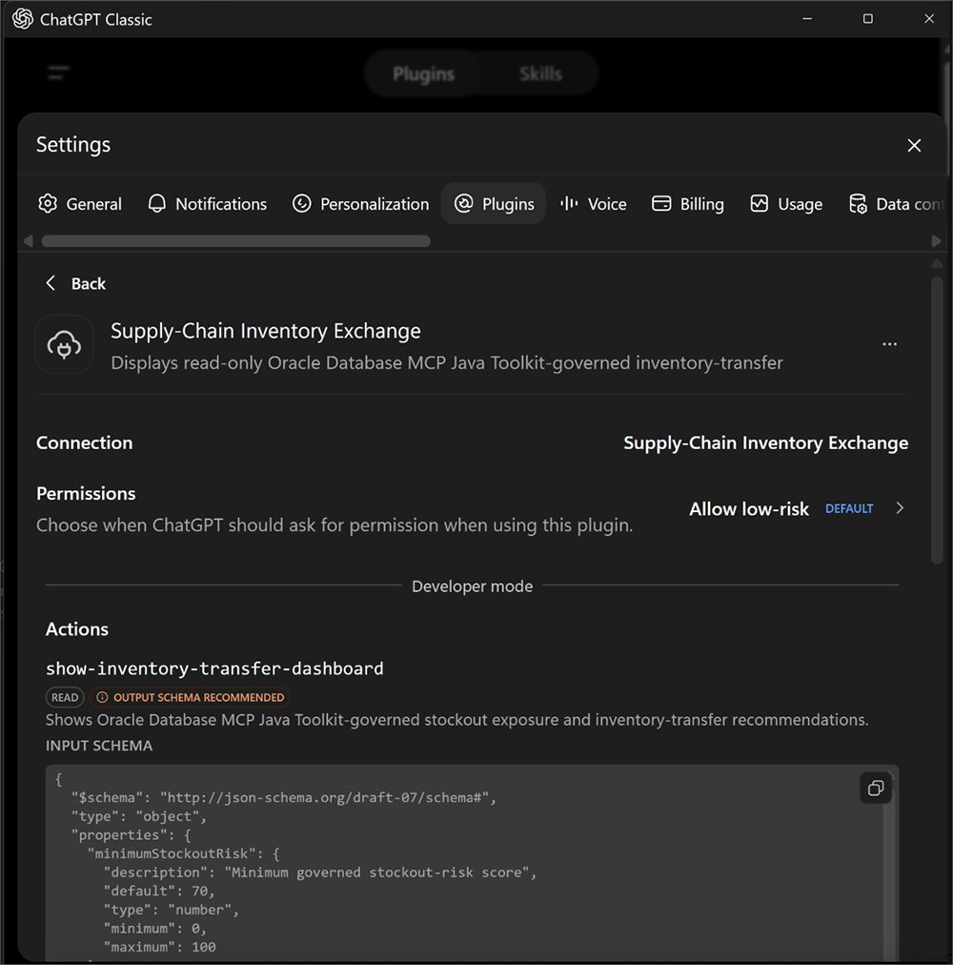953x965 pixels.
Task: Click the Permissions heading
Action: (x=86, y=494)
